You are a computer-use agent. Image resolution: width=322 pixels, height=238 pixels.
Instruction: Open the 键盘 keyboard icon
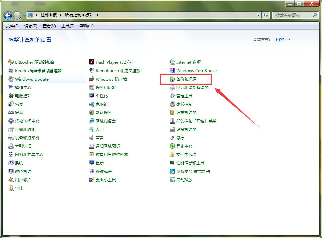[11, 112]
